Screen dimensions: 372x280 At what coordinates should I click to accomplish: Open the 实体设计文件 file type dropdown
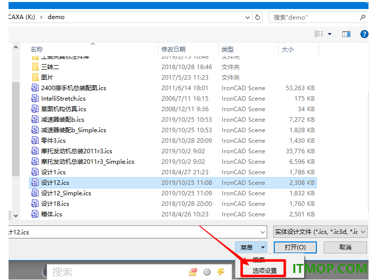320,232
